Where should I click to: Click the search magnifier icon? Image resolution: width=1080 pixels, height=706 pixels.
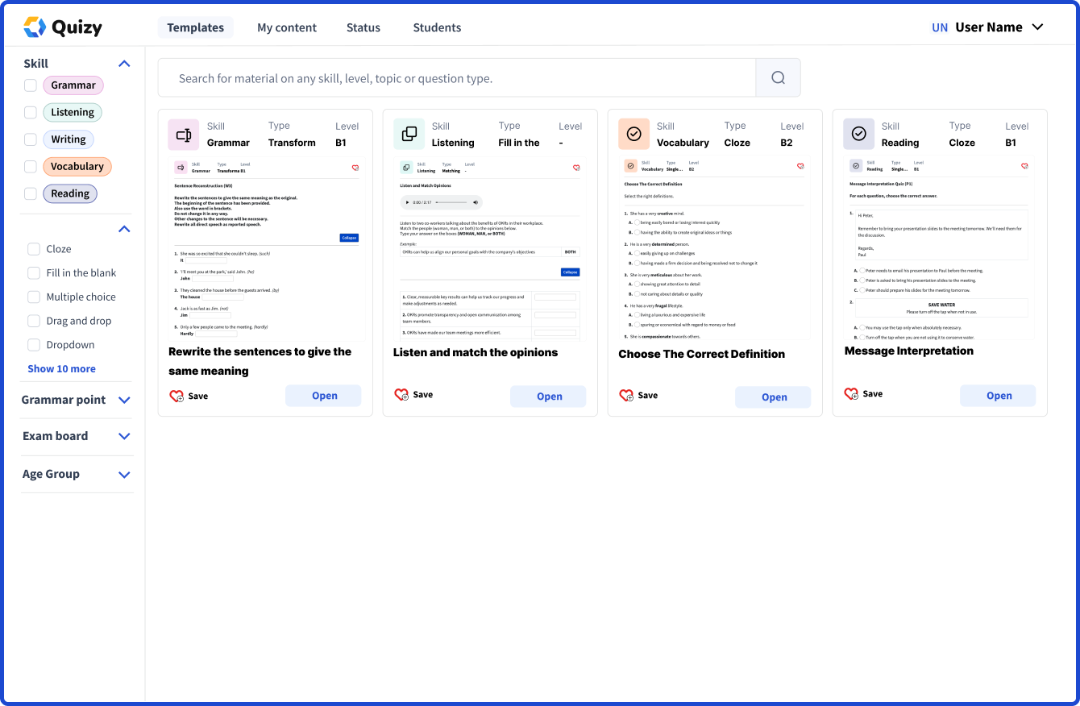pyautogui.click(x=777, y=77)
